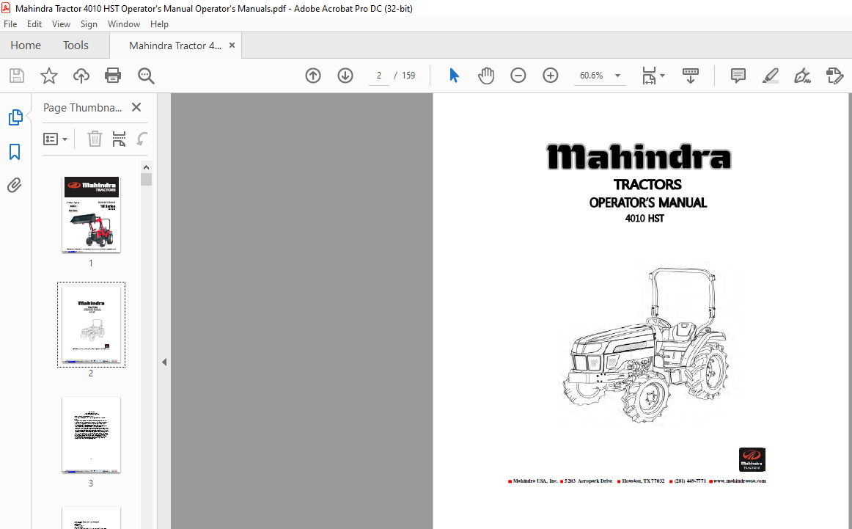The image size is (852, 529).
Task: Add a comment with speech bubble icon
Action: coord(738,76)
